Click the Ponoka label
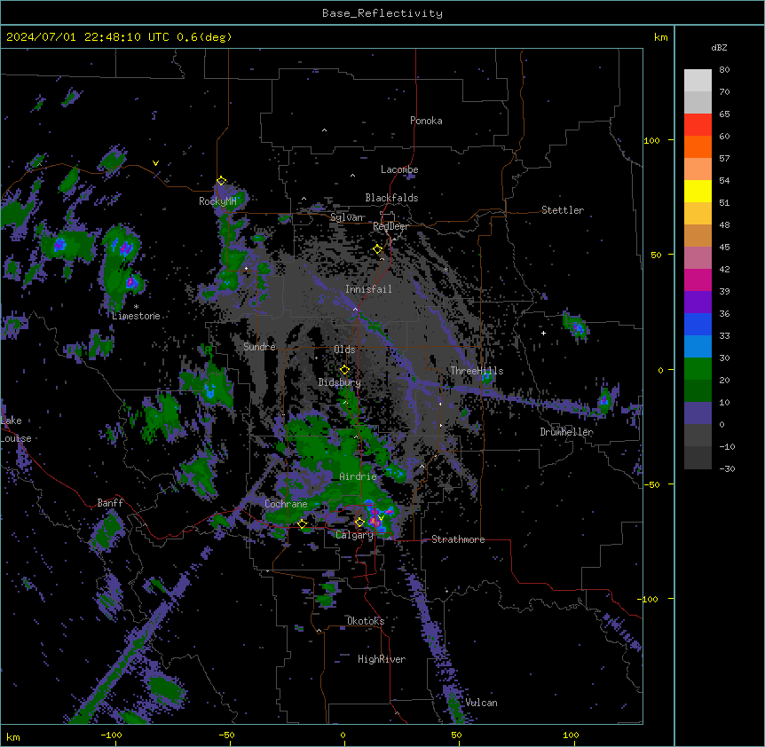765x747 pixels. (x=426, y=121)
